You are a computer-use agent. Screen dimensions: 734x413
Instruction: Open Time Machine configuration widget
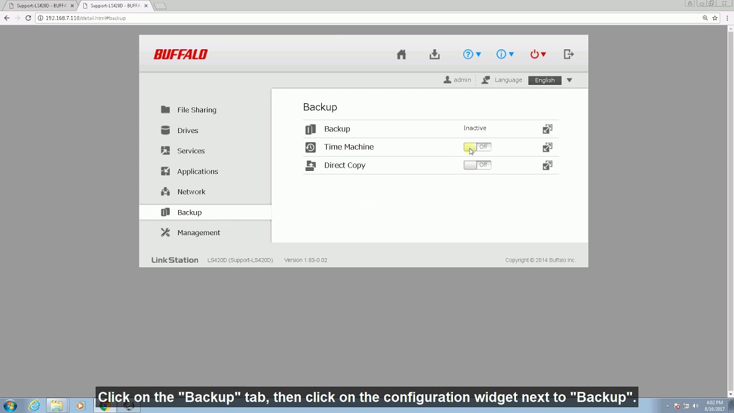pyautogui.click(x=548, y=147)
